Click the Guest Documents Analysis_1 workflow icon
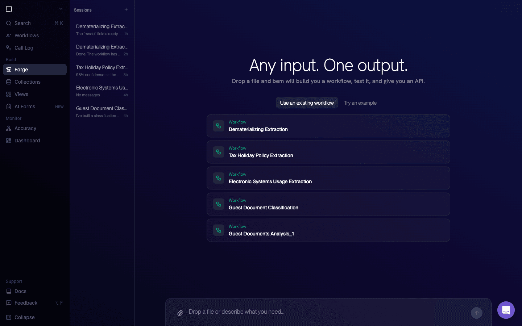522x326 pixels. (219, 230)
